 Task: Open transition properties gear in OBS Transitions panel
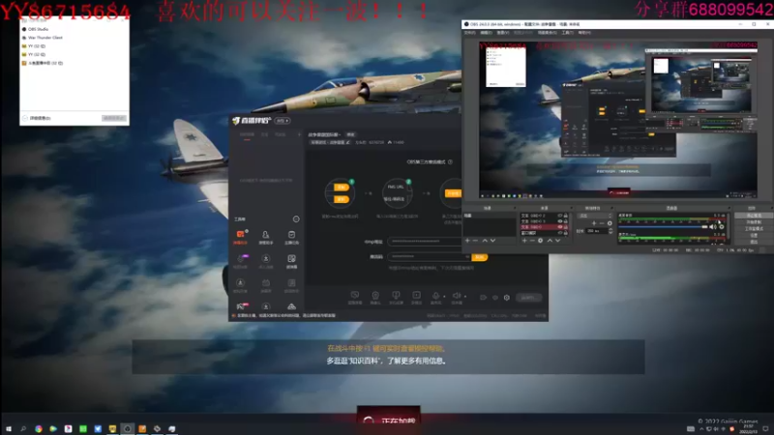tap(610, 223)
